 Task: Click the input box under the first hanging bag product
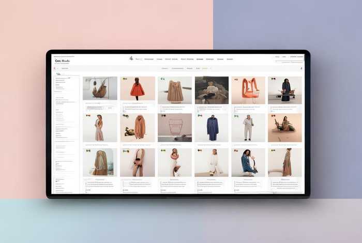tap(94, 108)
